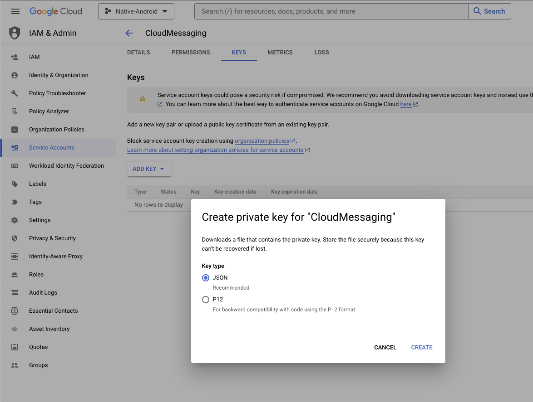Click the Settings gear icon in sidebar

(x=15, y=220)
